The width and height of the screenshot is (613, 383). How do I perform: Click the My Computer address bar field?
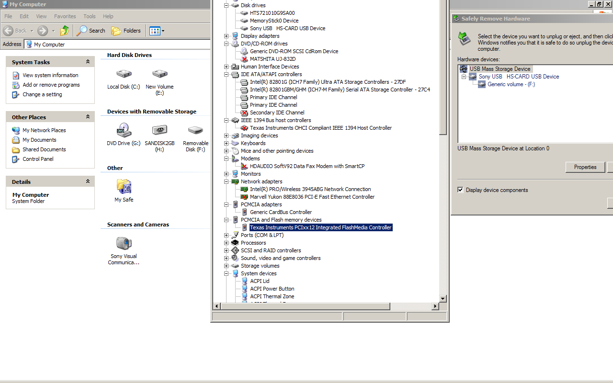pos(117,44)
